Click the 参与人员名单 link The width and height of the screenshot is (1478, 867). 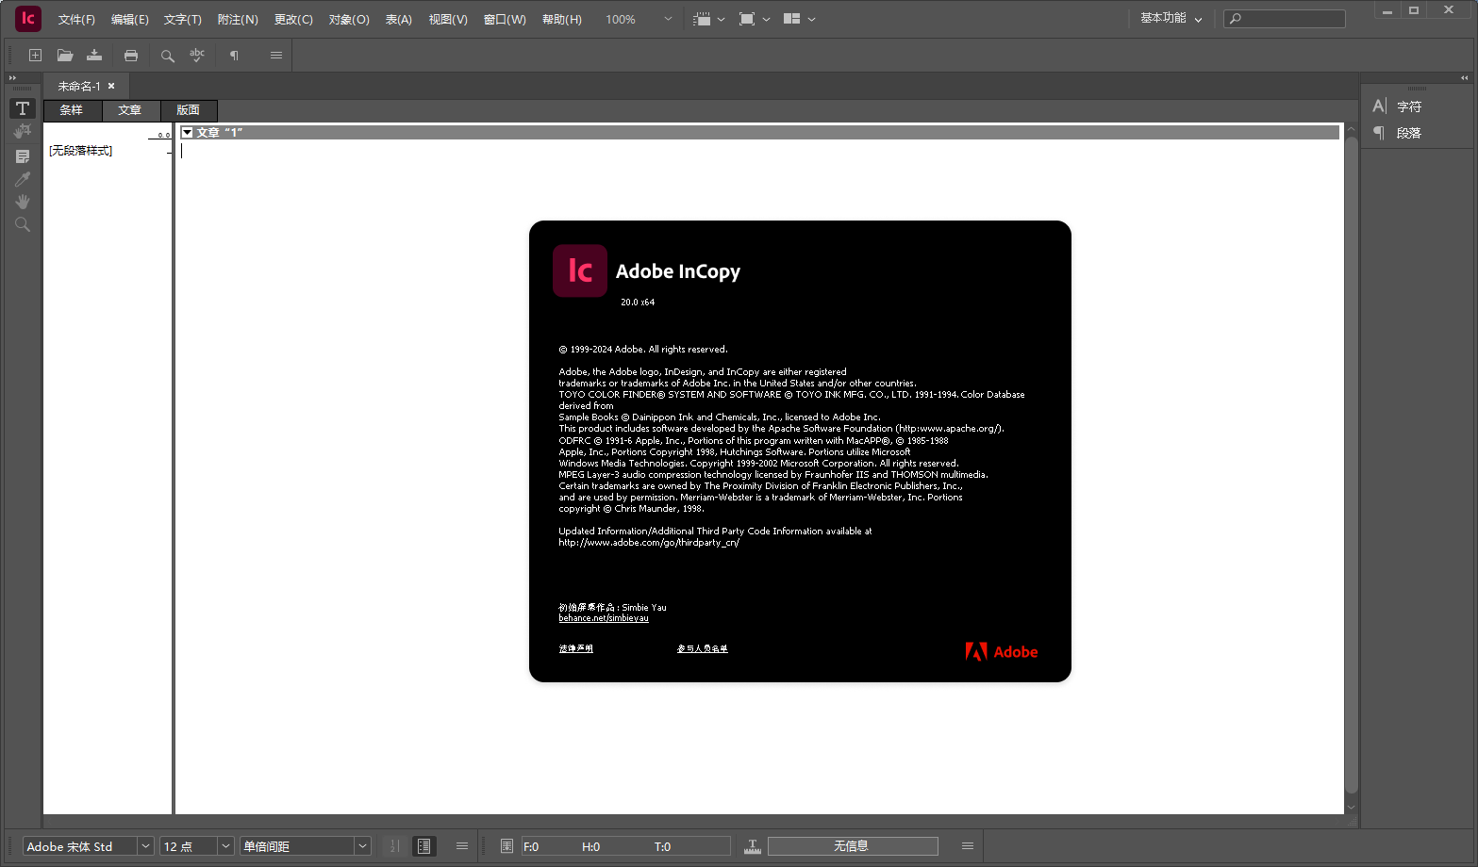(x=702, y=648)
